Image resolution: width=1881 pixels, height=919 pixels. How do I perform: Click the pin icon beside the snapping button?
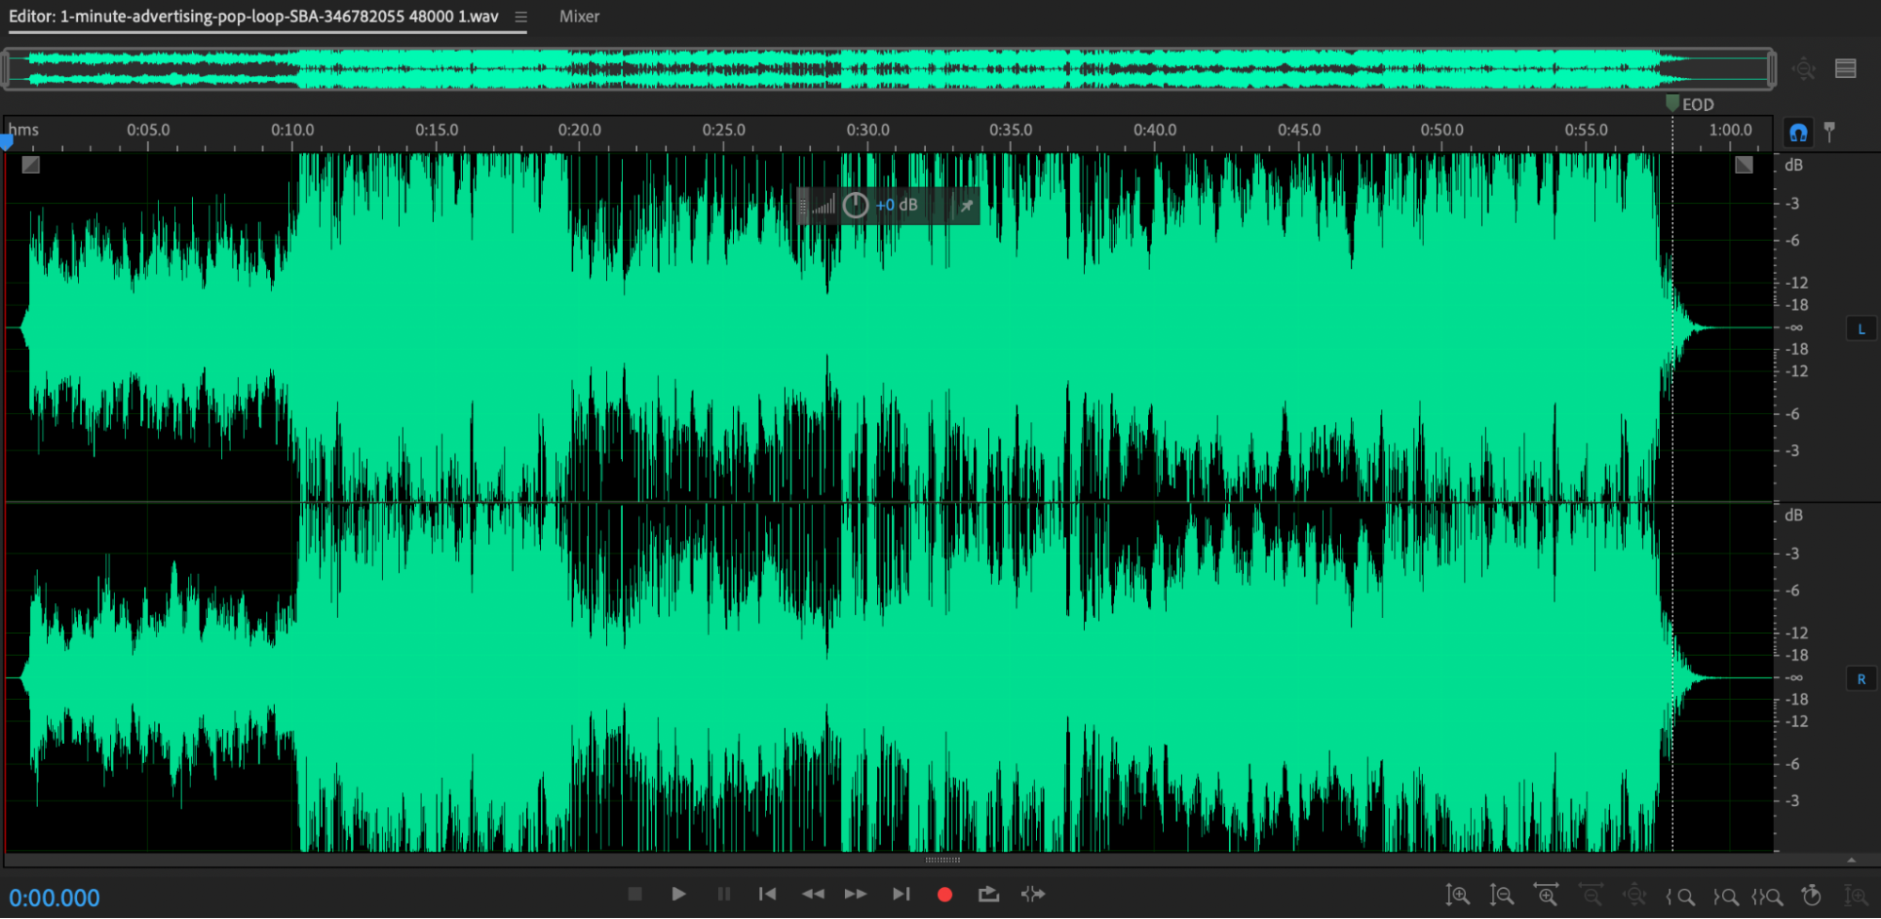(1829, 132)
